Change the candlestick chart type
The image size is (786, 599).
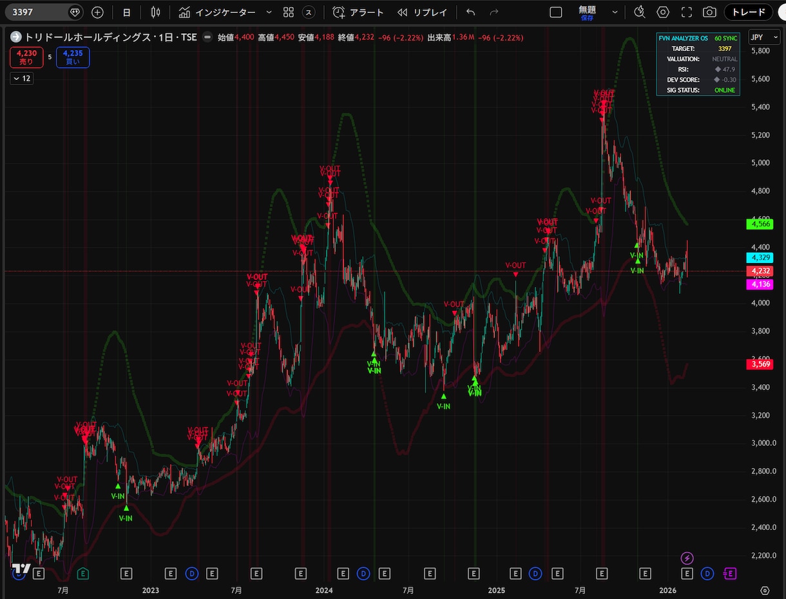155,12
